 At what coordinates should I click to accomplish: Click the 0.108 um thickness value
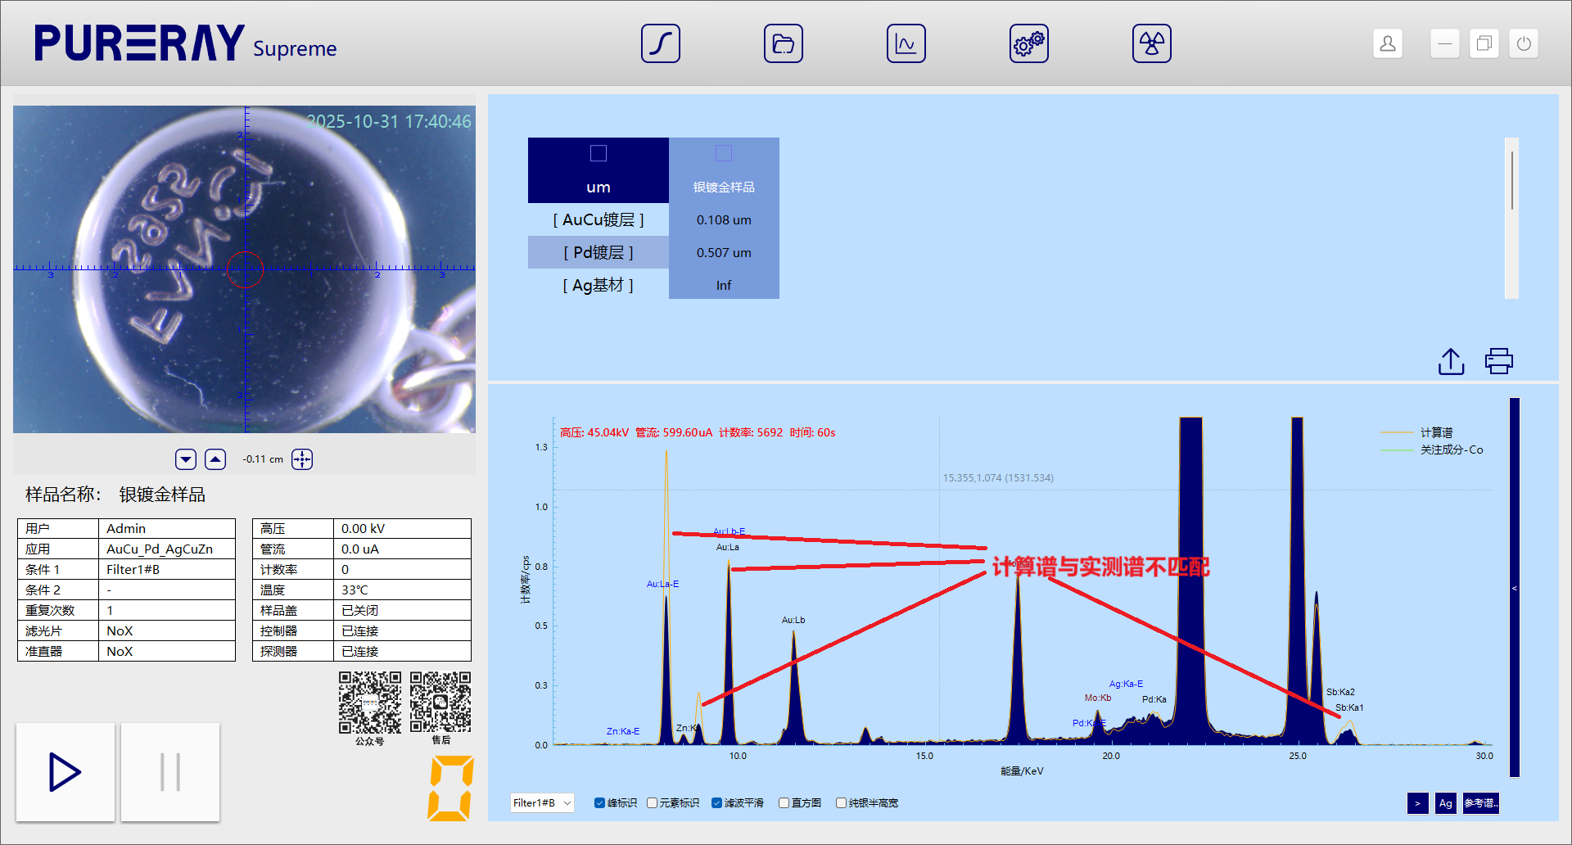(724, 219)
